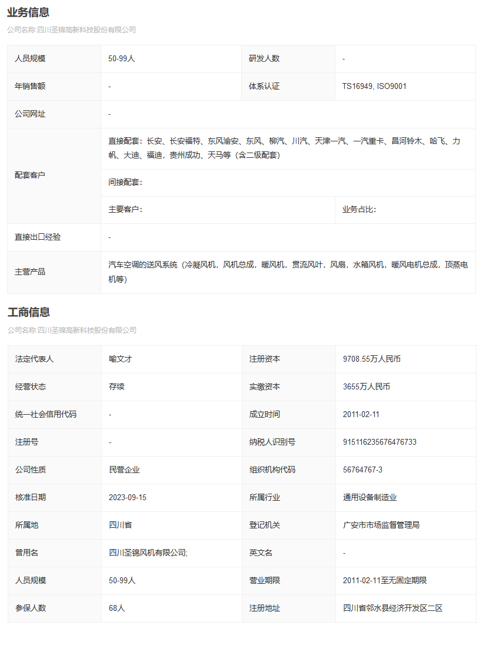
Task: Click the 营业期限 label
Action: pyautogui.click(x=265, y=581)
